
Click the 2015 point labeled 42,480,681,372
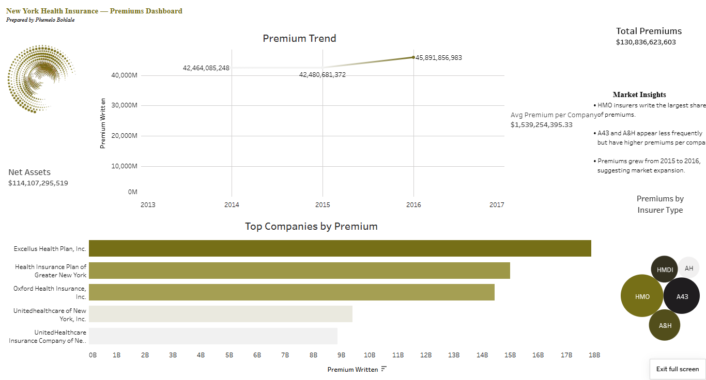(323, 68)
